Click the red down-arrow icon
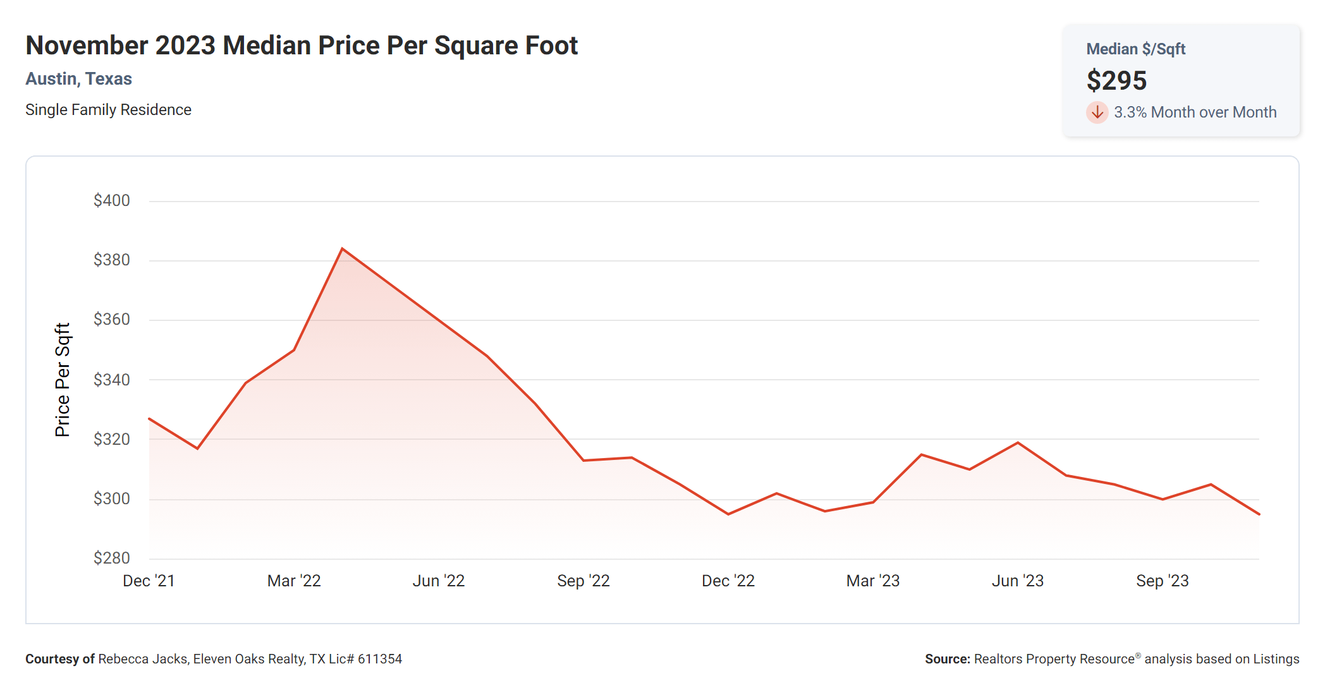 pos(1097,112)
